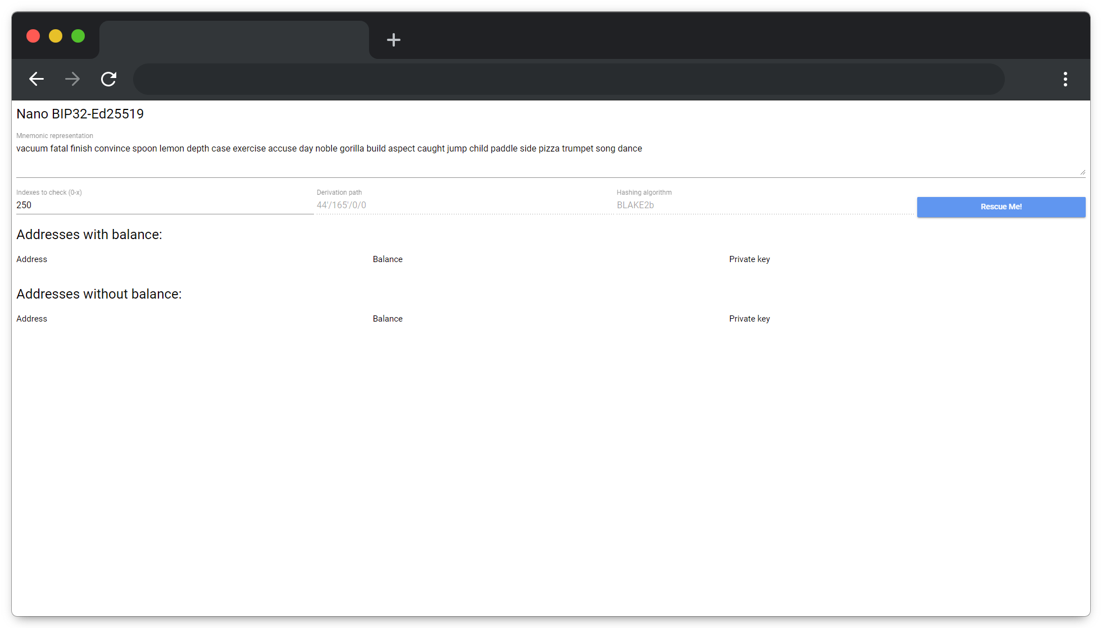Click Private key column under without balance

pyautogui.click(x=749, y=319)
